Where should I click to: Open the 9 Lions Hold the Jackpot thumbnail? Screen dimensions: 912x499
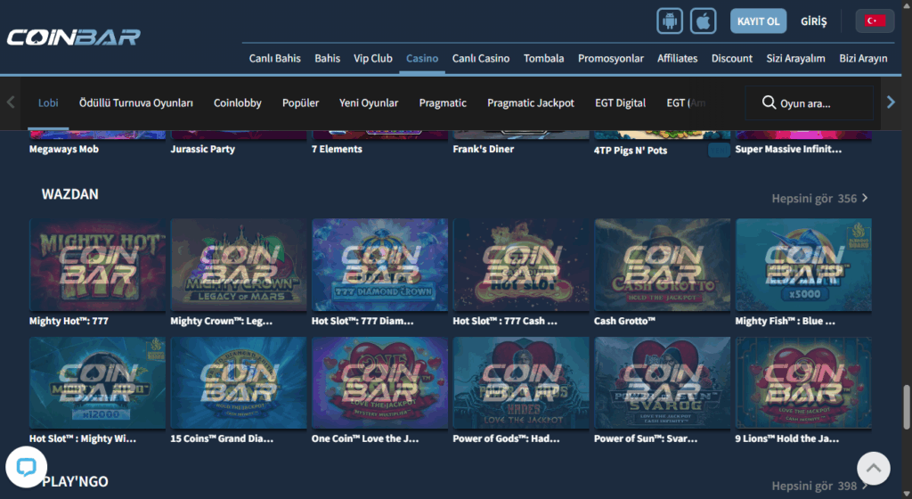pyautogui.click(x=803, y=382)
